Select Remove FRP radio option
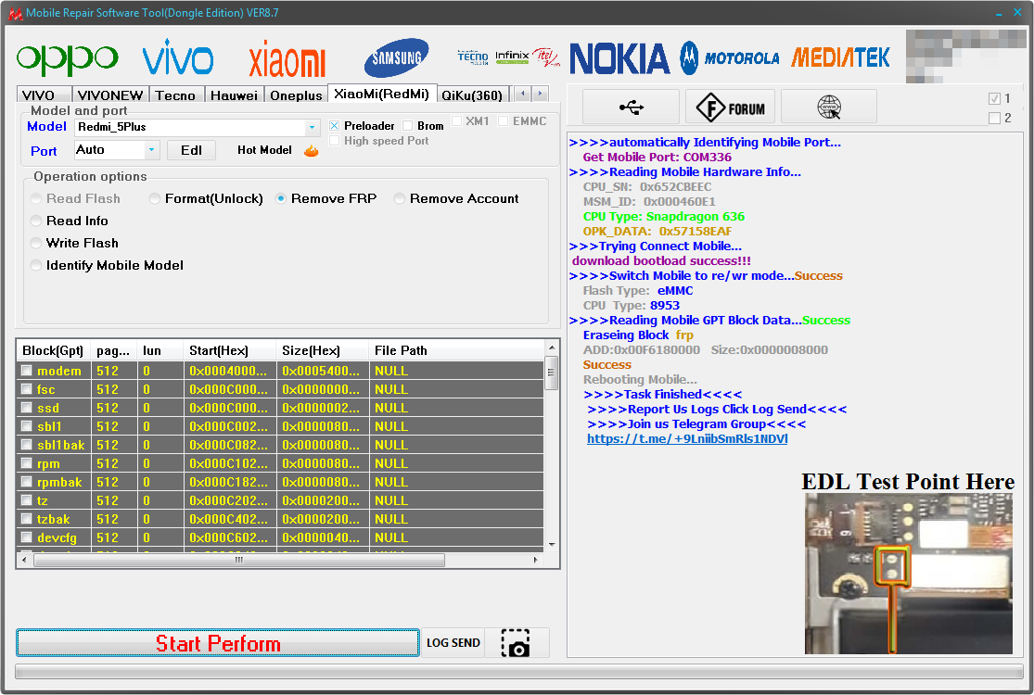 pyautogui.click(x=280, y=198)
